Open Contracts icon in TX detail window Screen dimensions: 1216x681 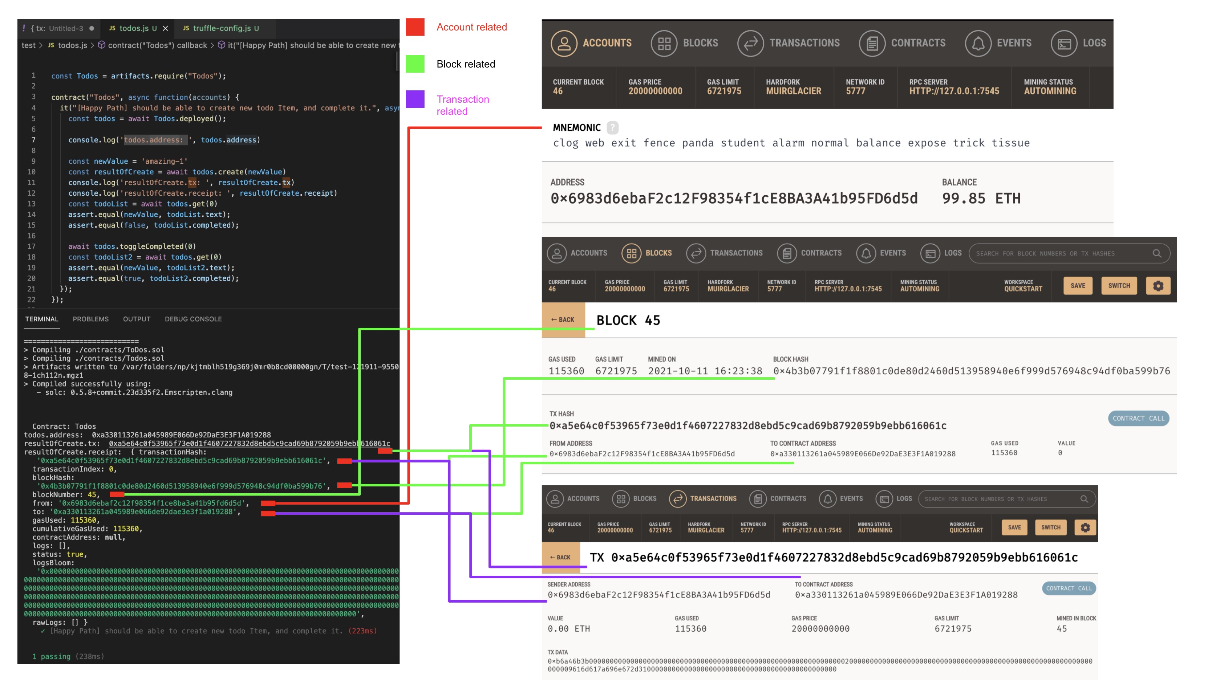coord(758,498)
